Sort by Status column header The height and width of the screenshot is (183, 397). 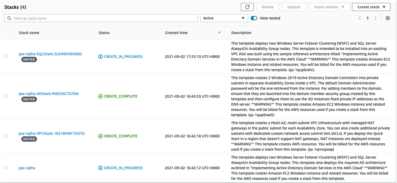104,33
